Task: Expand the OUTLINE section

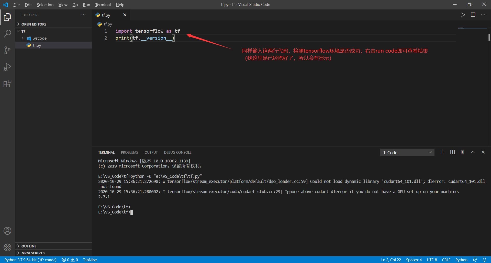Action: 29,246
